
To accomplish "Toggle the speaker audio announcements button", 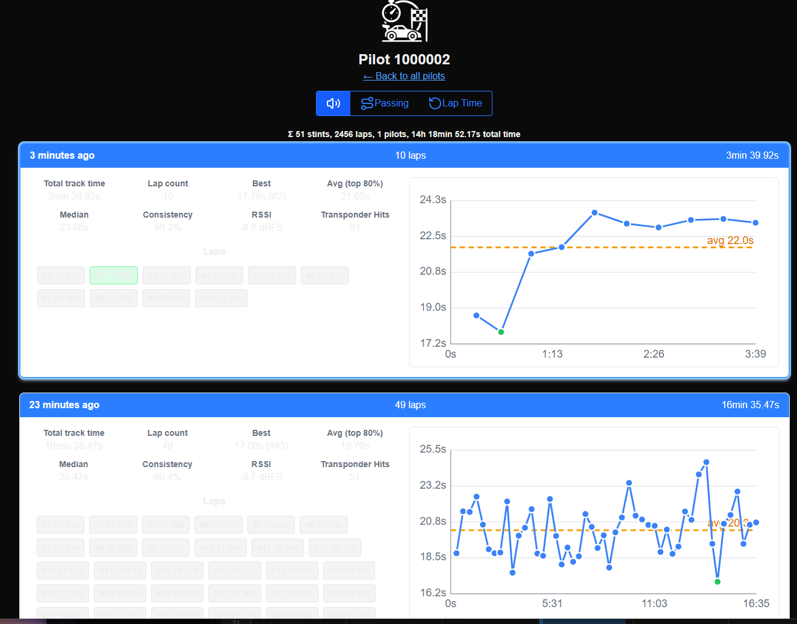I will click(x=333, y=103).
